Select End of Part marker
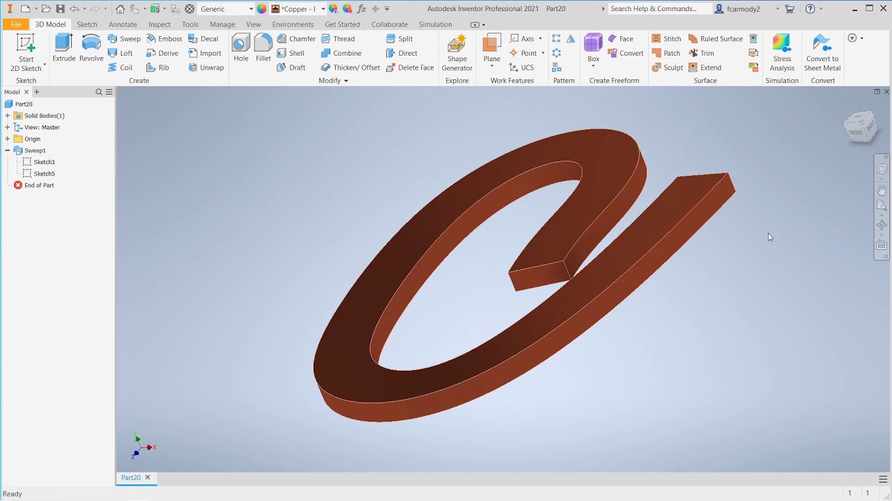 click(33, 185)
